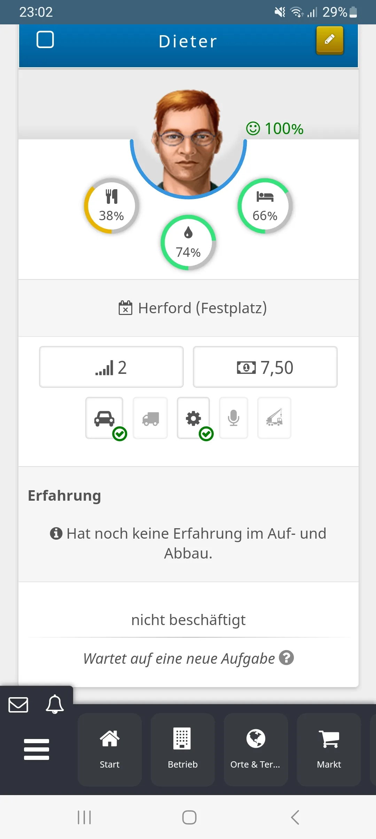This screenshot has width=376, height=839.
Task: Switch to the Betrieb tab
Action: pyautogui.click(x=183, y=749)
